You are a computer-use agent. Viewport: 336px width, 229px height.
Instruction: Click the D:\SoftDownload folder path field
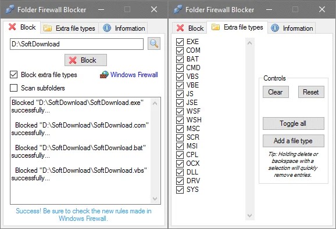click(x=77, y=44)
